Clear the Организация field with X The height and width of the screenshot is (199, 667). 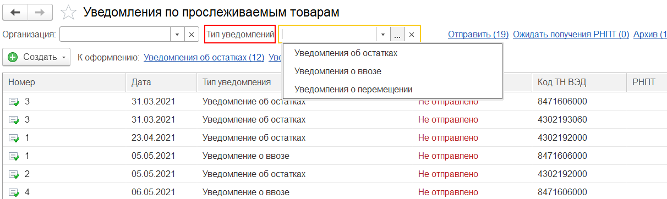(x=192, y=34)
